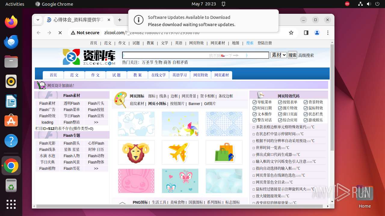Viewport: 385px width, 216px height.
Task: Select the 警告对话 checkbox item
Action: [262, 120]
